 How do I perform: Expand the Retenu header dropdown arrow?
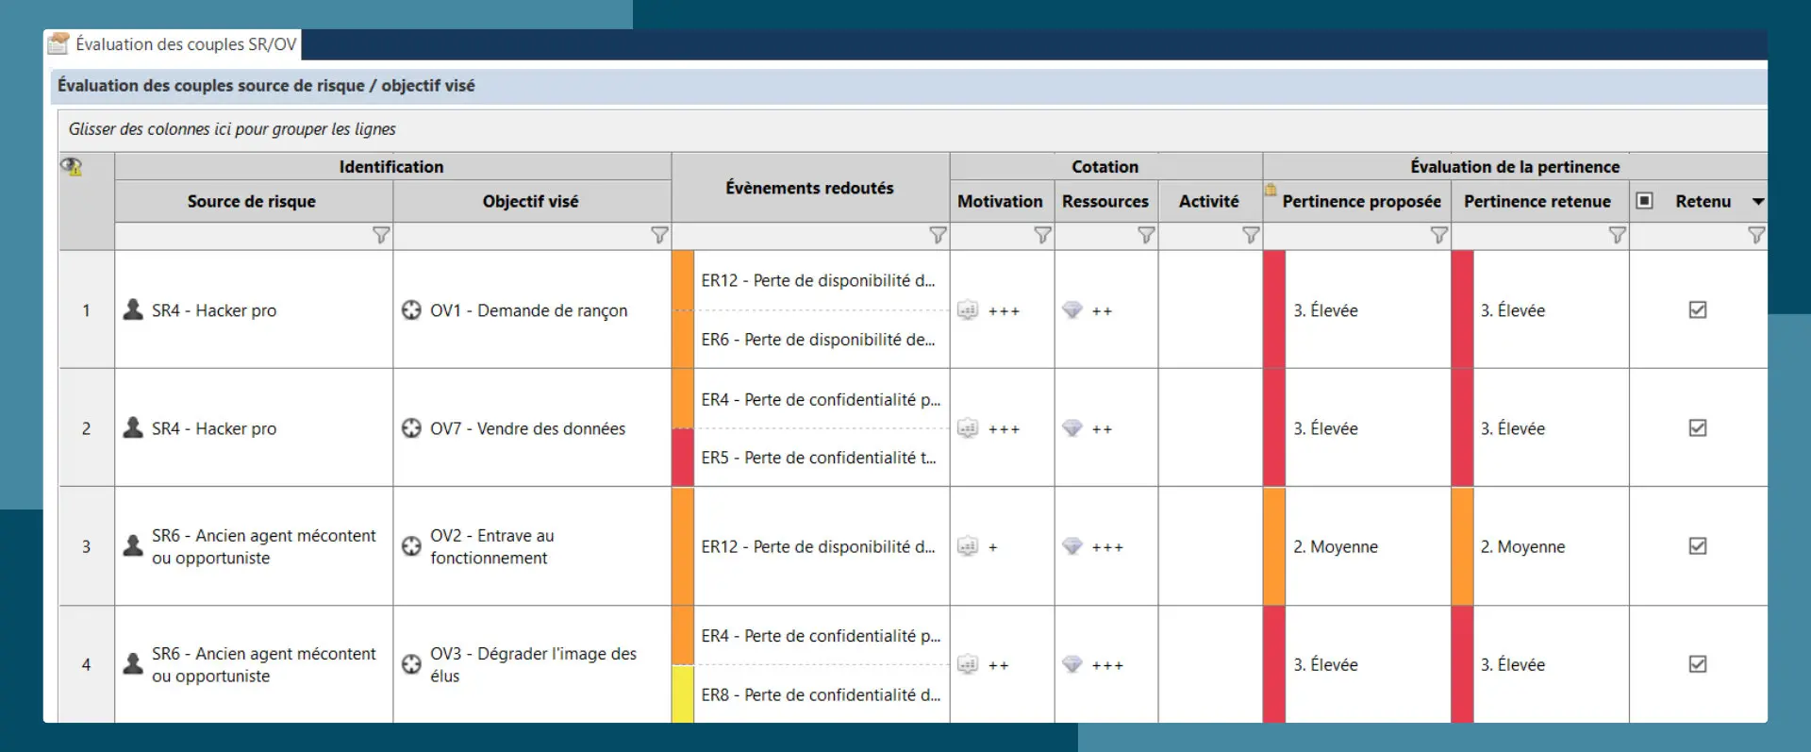1758,201
